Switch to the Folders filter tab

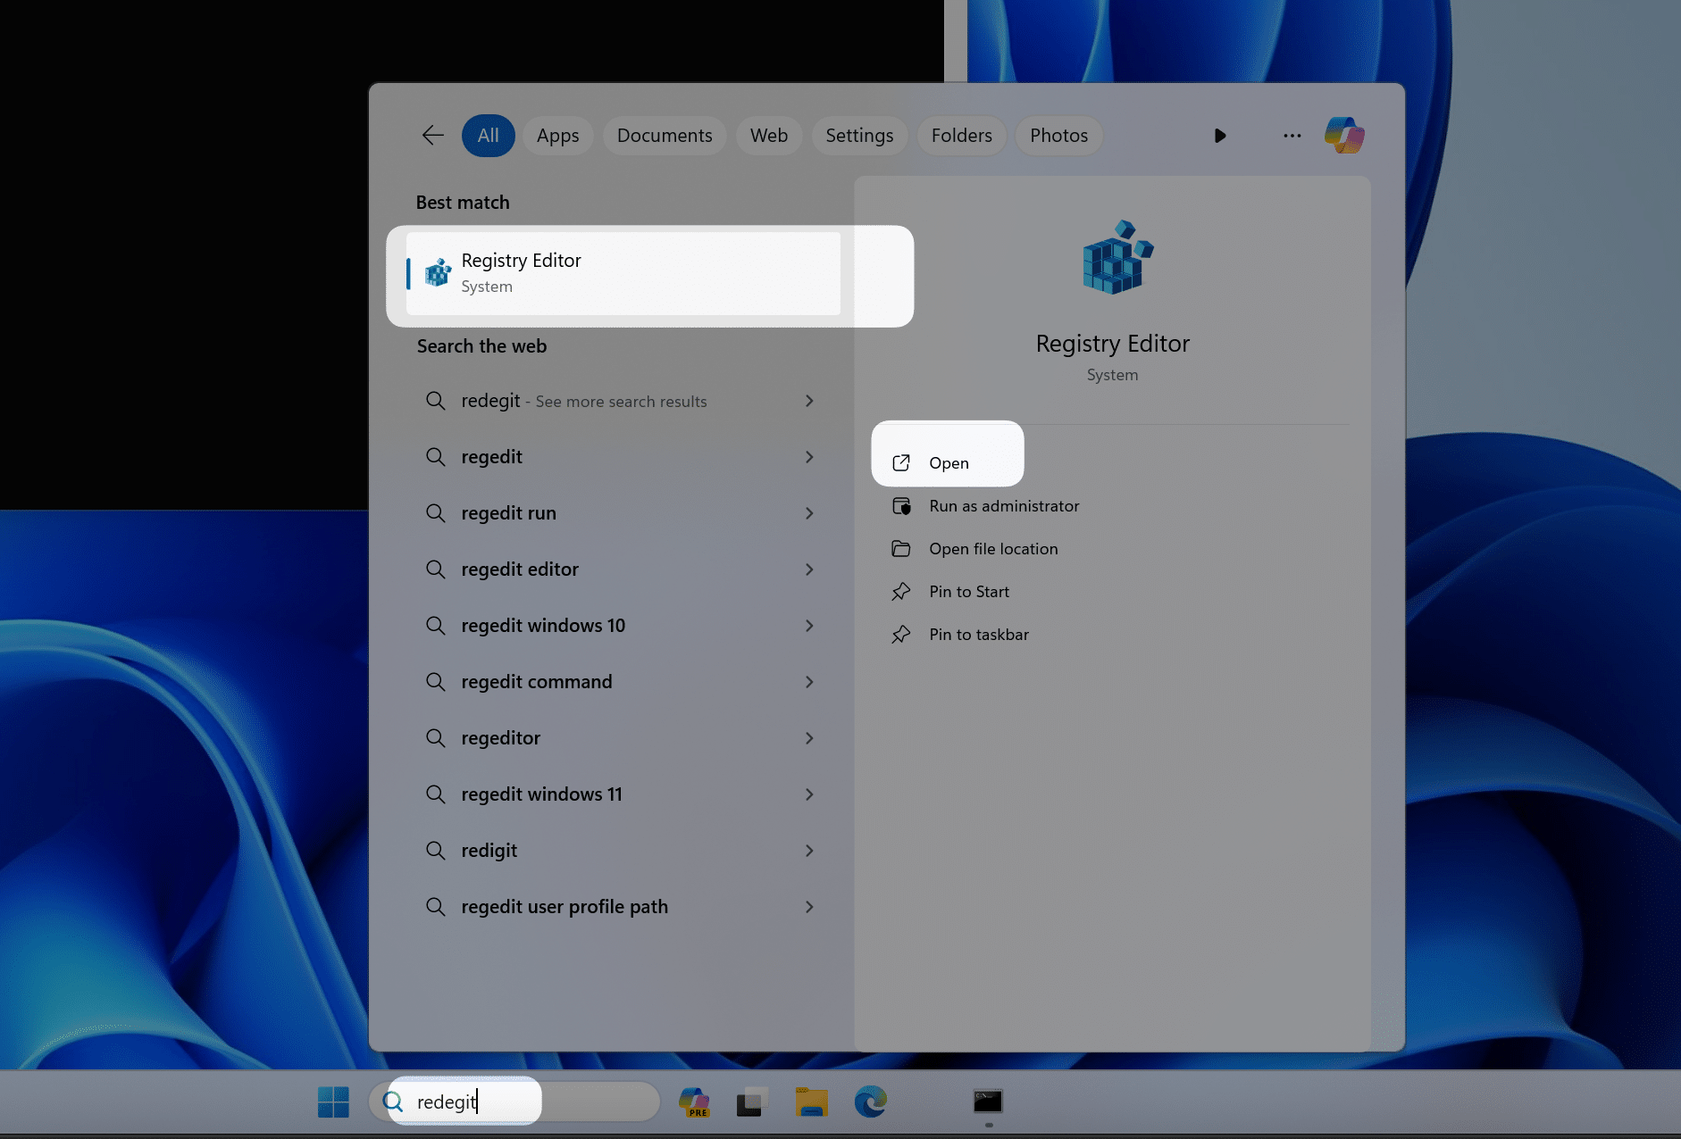(962, 136)
